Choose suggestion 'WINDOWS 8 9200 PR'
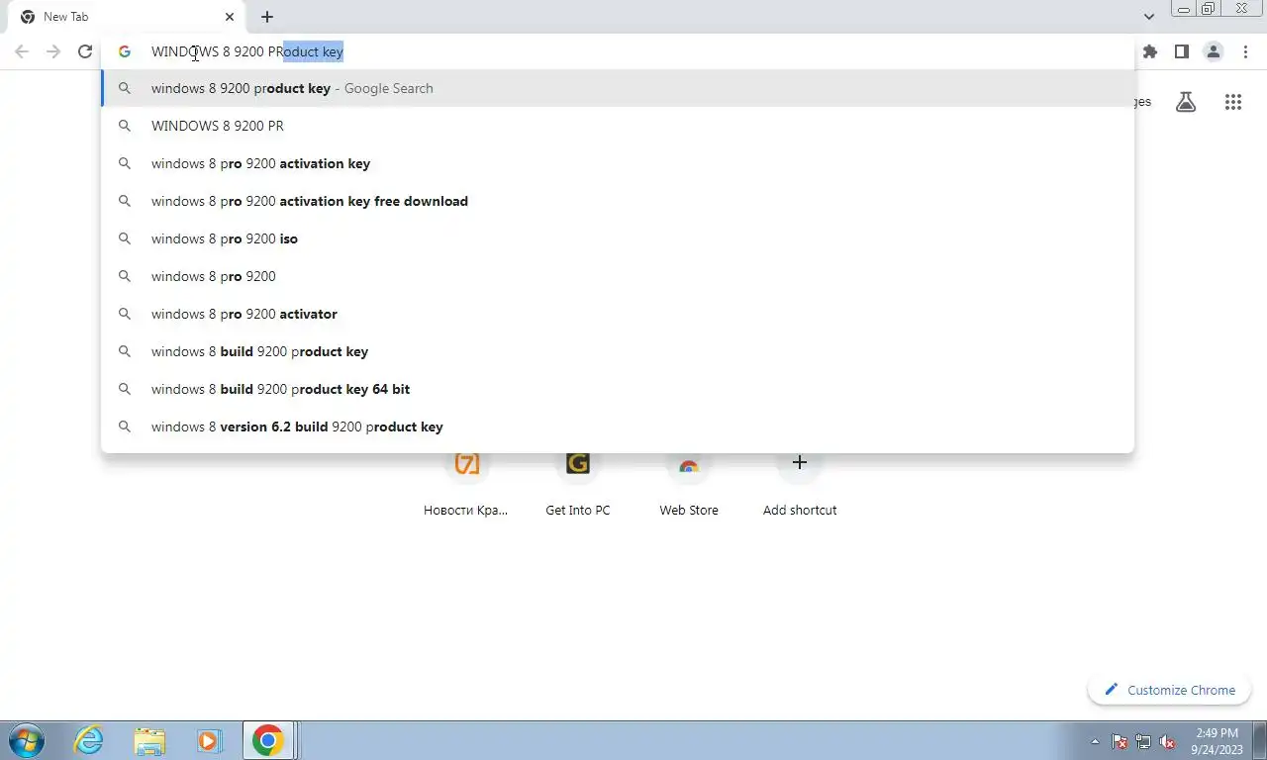The width and height of the screenshot is (1267, 760). click(x=618, y=126)
